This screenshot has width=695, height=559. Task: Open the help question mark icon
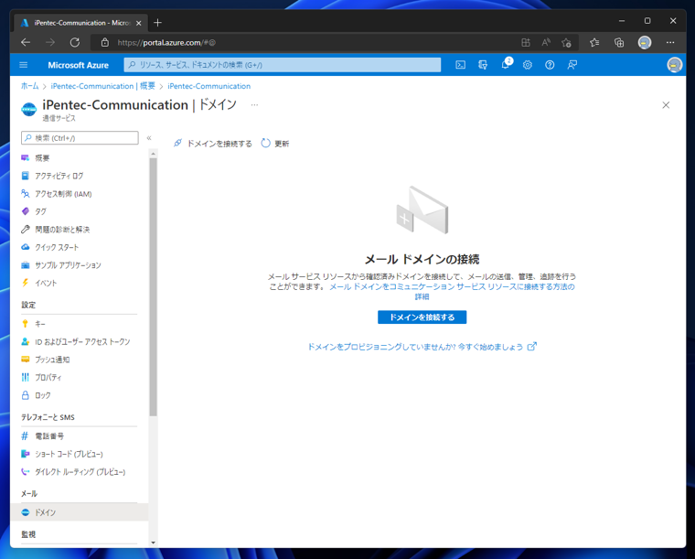click(x=550, y=65)
